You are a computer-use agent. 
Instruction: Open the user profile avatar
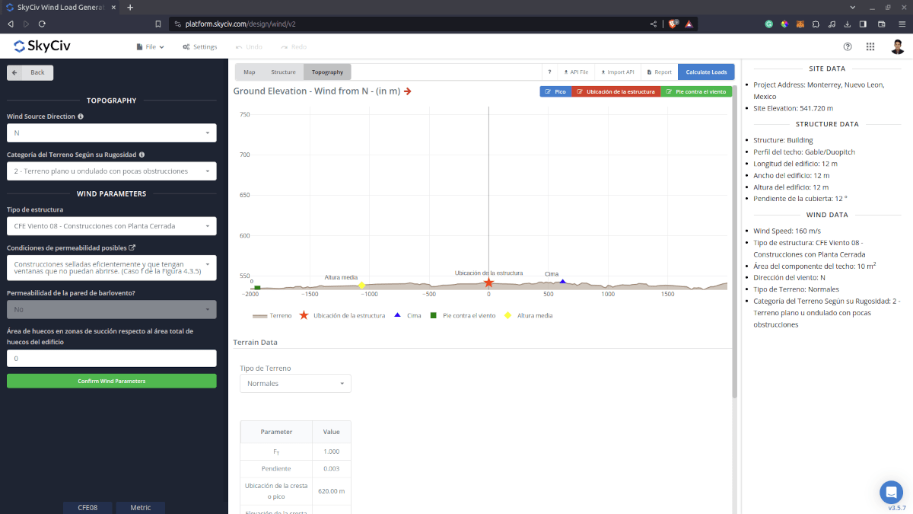898,46
